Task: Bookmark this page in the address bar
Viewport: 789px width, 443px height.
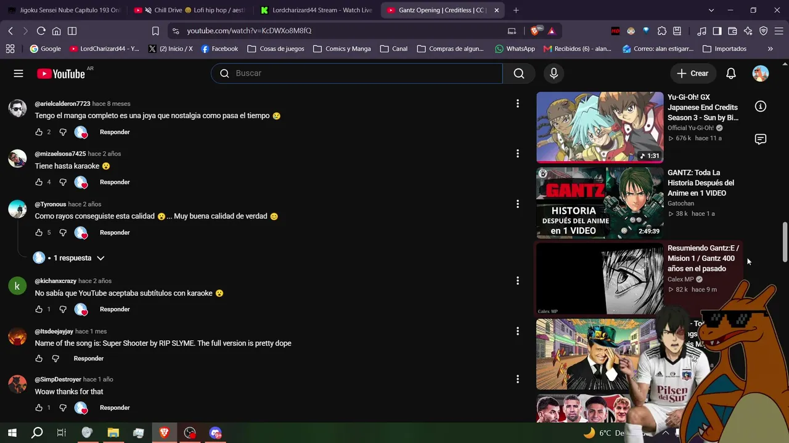Action: pos(155,31)
